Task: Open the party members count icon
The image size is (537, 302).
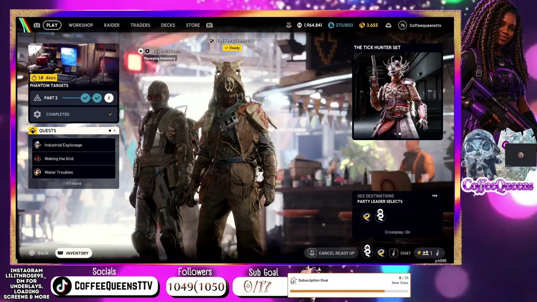Action: tap(425, 253)
